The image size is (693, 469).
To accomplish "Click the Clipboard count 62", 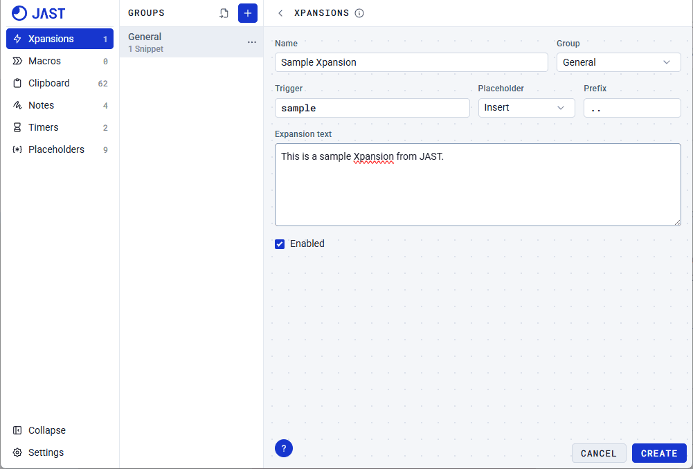I will 103,84.
